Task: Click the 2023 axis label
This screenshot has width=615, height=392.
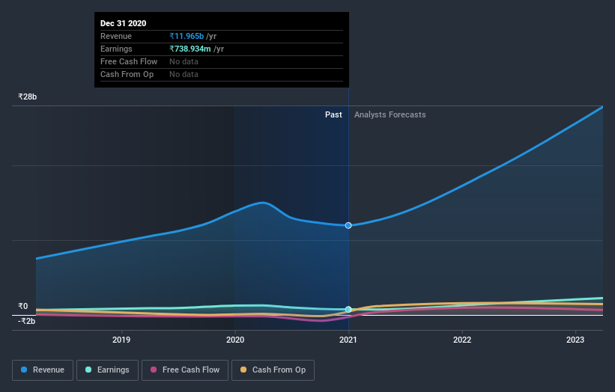Action: 575,340
